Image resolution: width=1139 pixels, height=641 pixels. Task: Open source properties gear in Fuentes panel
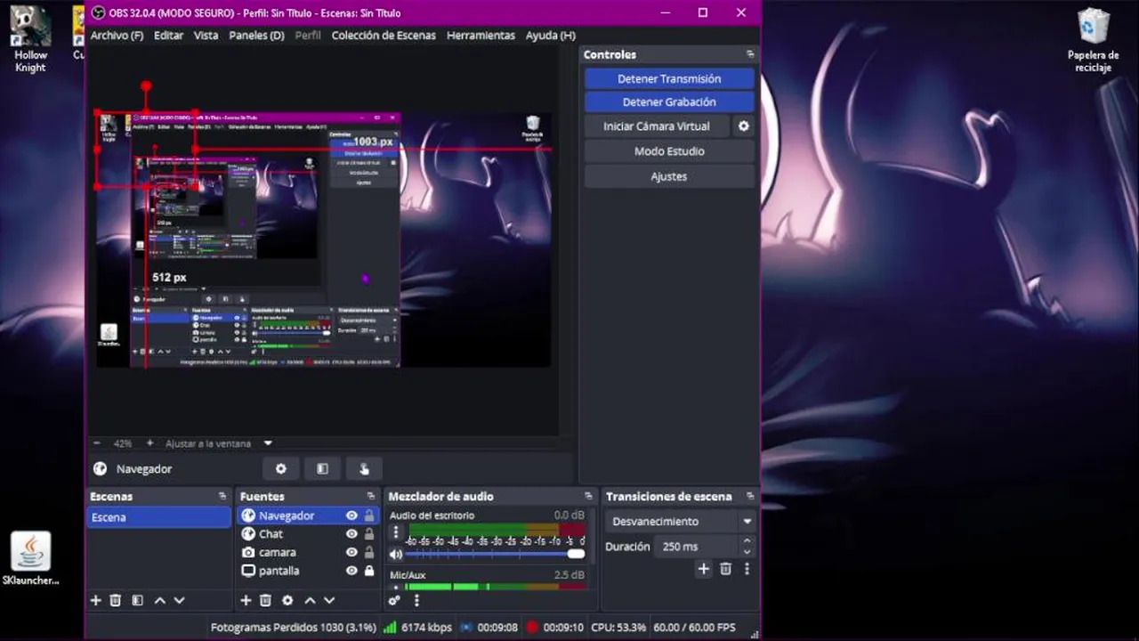[x=287, y=601]
